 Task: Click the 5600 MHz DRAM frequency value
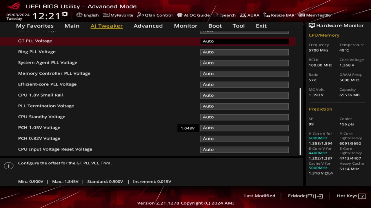tap(349, 80)
